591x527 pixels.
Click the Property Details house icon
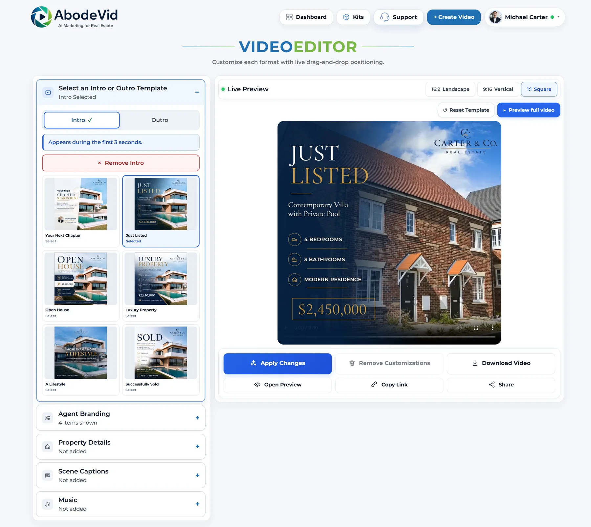click(48, 447)
